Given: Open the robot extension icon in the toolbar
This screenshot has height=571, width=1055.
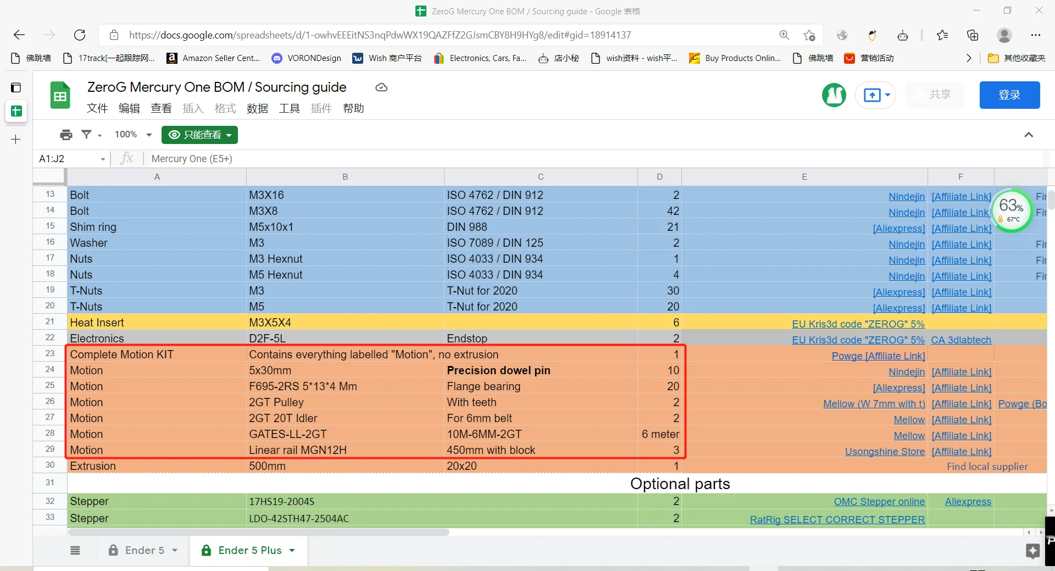Looking at the screenshot, I should click(x=903, y=36).
